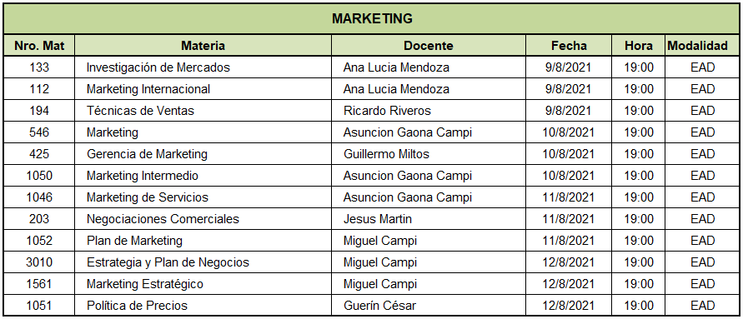
Task: Click the Fecha column header
Action: pyautogui.click(x=569, y=46)
